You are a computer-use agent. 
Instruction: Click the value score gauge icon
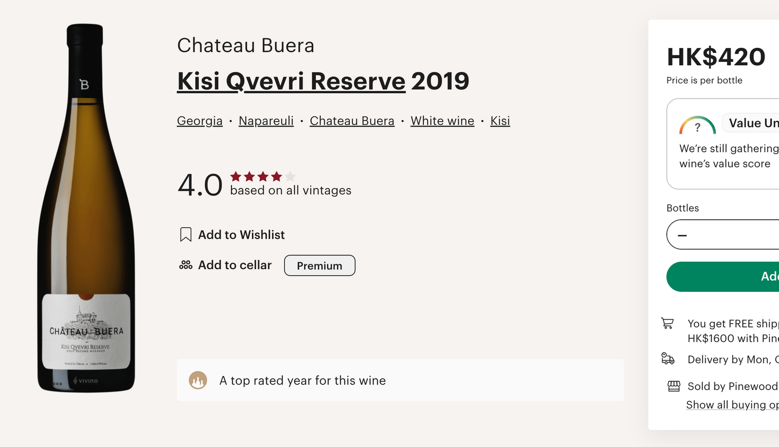tap(697, 126)
